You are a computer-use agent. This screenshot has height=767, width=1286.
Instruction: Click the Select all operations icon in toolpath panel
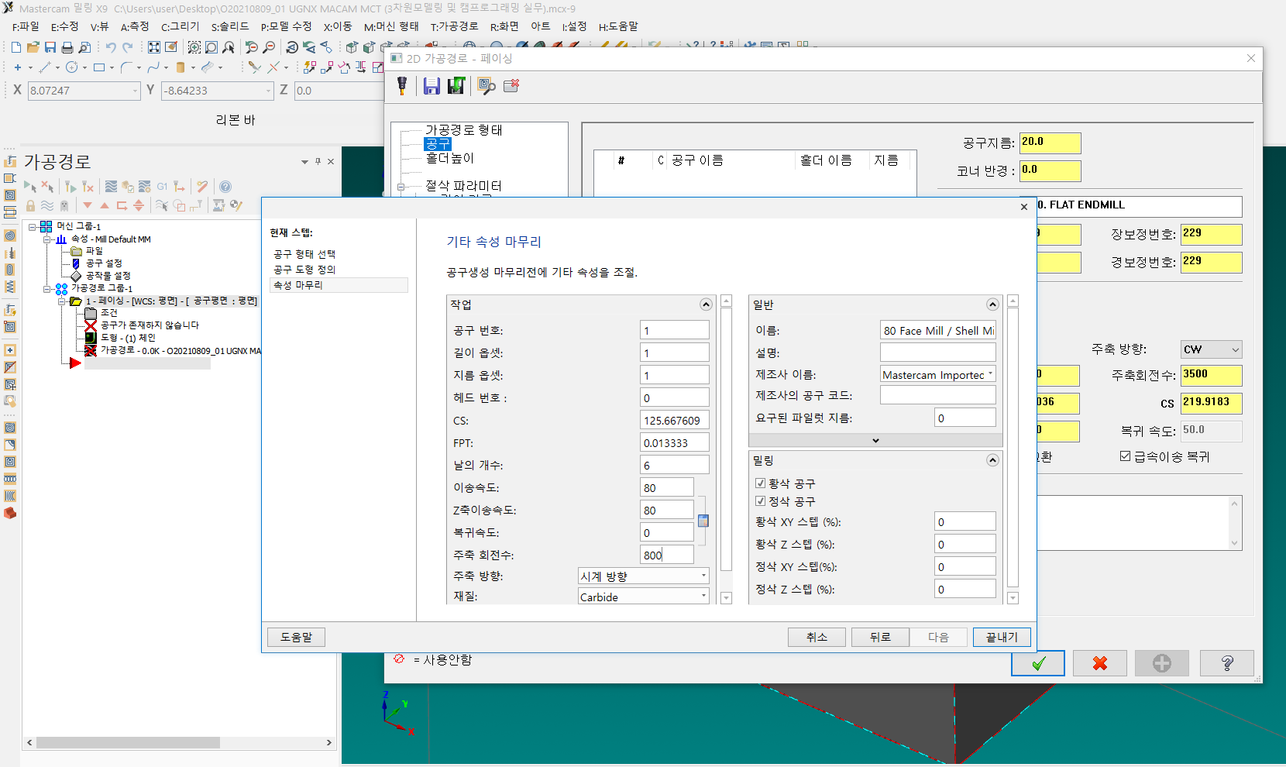click(x=30, y=187)
